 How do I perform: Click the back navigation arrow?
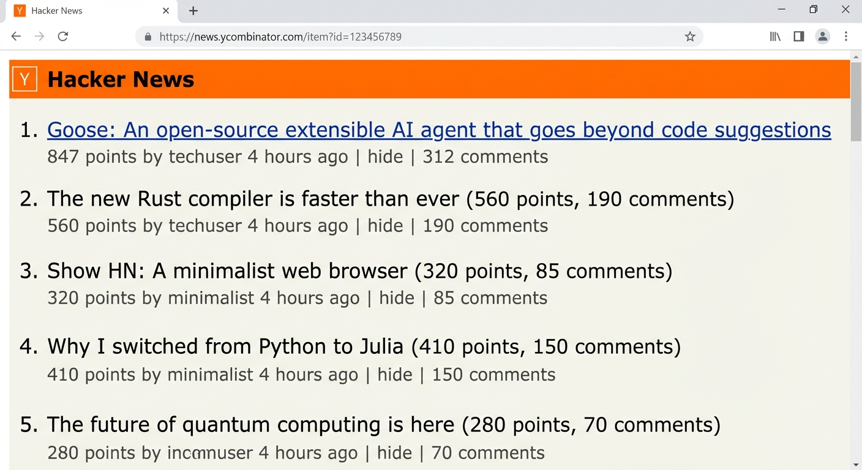coord(16,36)
